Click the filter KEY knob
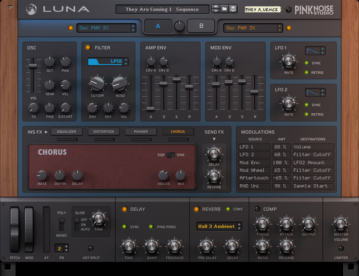This screenshot has width=359, height=276. point(108,108)
